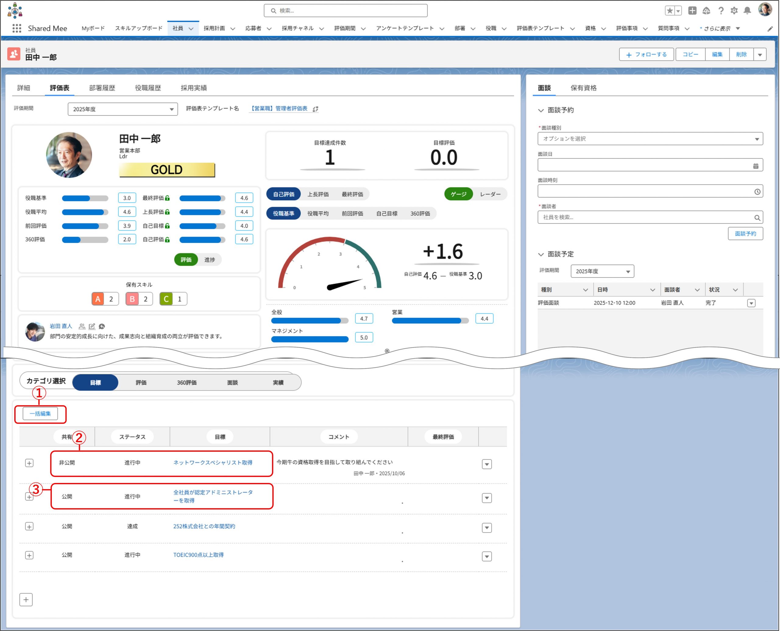Image resolution: width=780 pixels, height=631 pixels.
Task: Switch to the 部署履歴 tab
Action: 102,88
